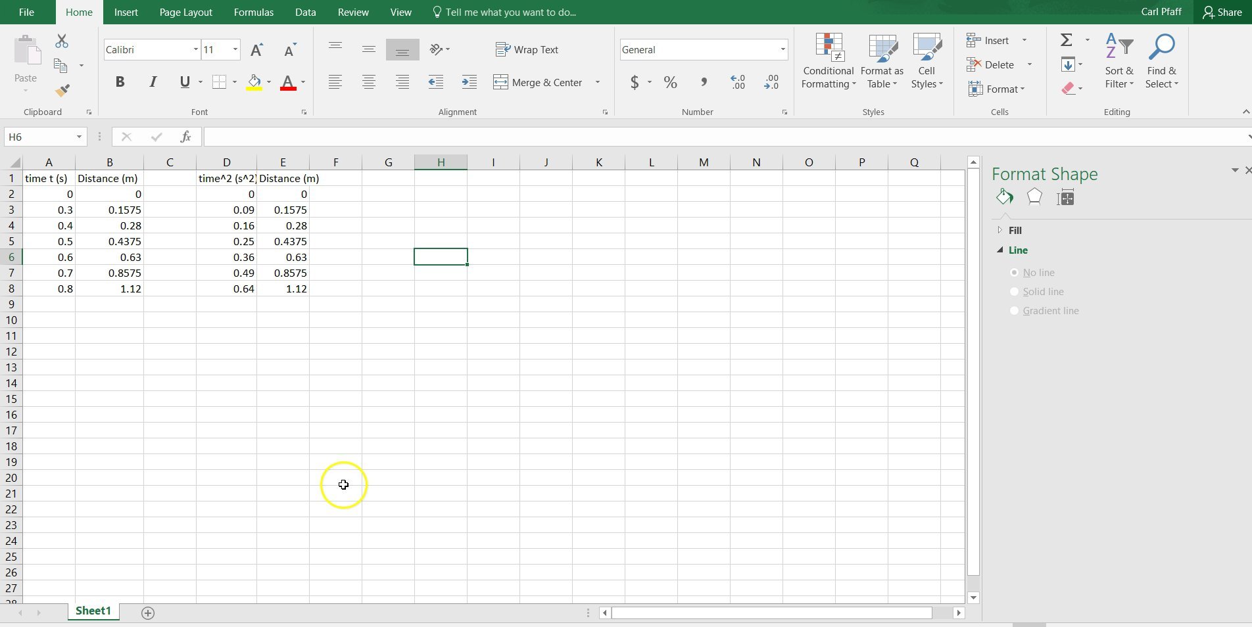Open the Data ribbon tab
This screenshot has height=627, width=1252.
coord(304,12)
